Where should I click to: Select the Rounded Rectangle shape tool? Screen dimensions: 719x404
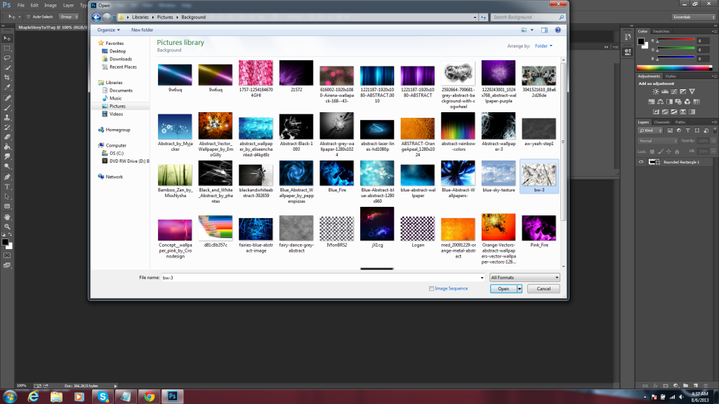[x=7, y=207]
